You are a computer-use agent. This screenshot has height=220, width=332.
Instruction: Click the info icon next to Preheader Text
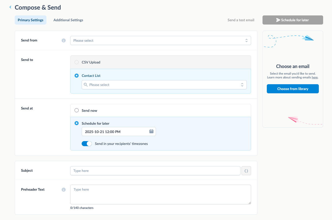point(64,190)
